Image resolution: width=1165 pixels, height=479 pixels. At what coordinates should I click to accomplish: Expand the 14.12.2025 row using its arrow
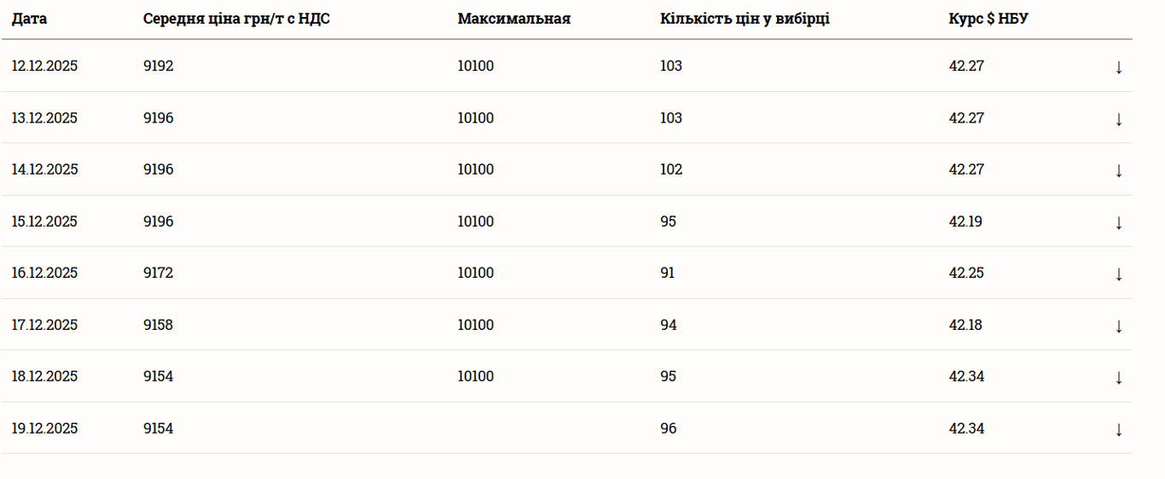(x=1119, y=170)
